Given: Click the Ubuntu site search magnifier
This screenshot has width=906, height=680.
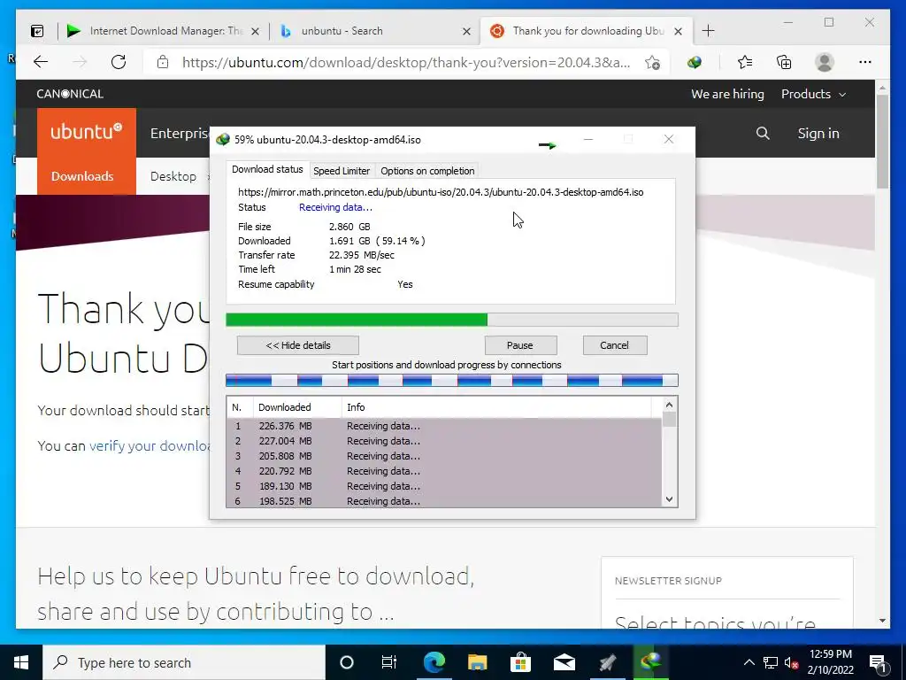Looking at the screenshot, I should [x=763, y=134].
